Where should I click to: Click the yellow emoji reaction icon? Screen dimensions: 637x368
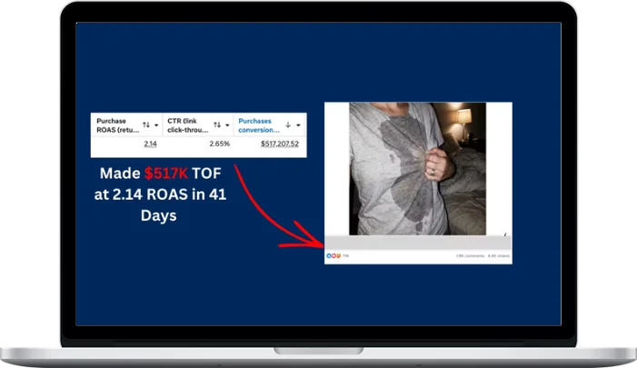(337, 256)
